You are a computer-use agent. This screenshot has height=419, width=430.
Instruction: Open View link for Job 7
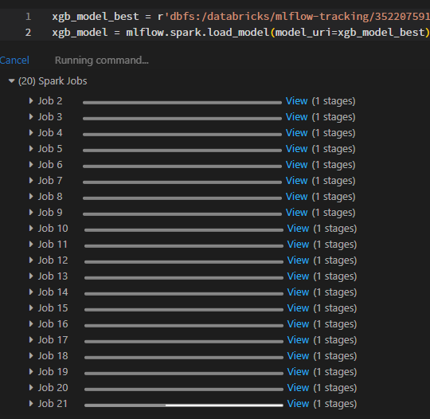coord(296,181)
